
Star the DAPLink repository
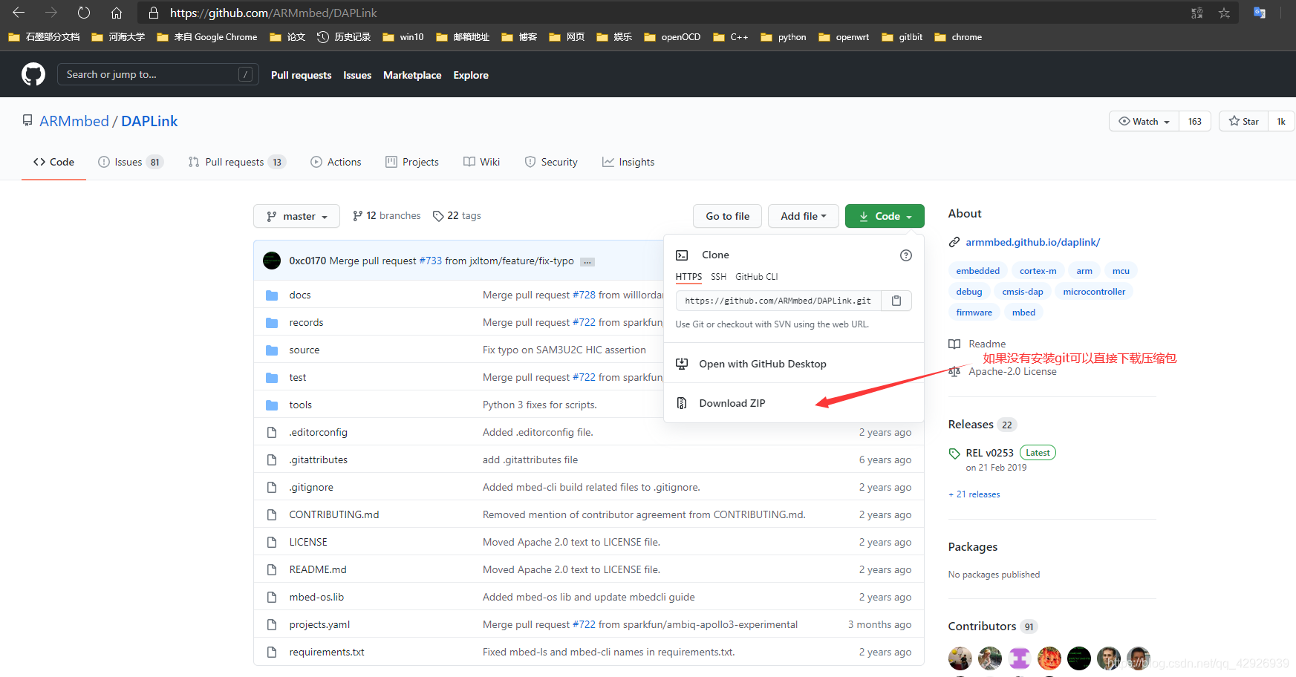1244,121
